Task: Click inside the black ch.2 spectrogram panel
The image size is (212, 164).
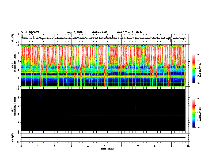Action: point(103,110)
